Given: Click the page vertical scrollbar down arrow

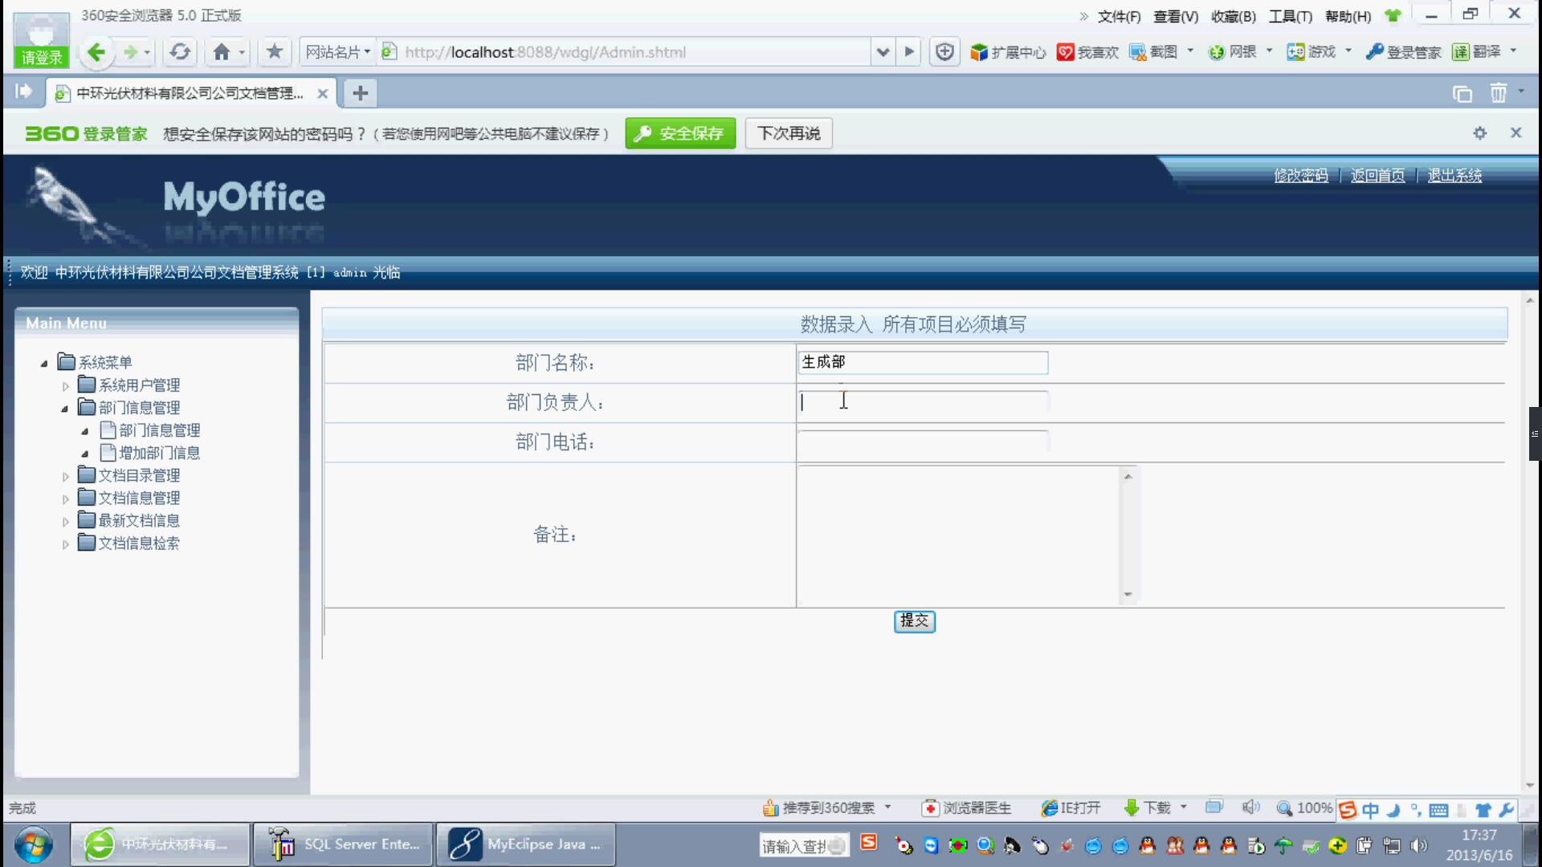Looking at the screenshot, I should pyautogui.click(x=1530, y=785).
